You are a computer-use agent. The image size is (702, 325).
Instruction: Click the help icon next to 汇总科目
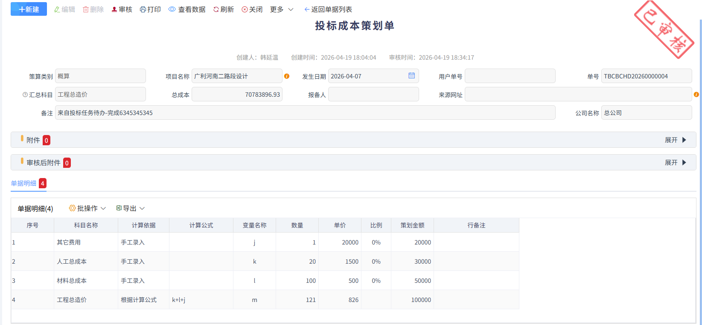(25, 95)
